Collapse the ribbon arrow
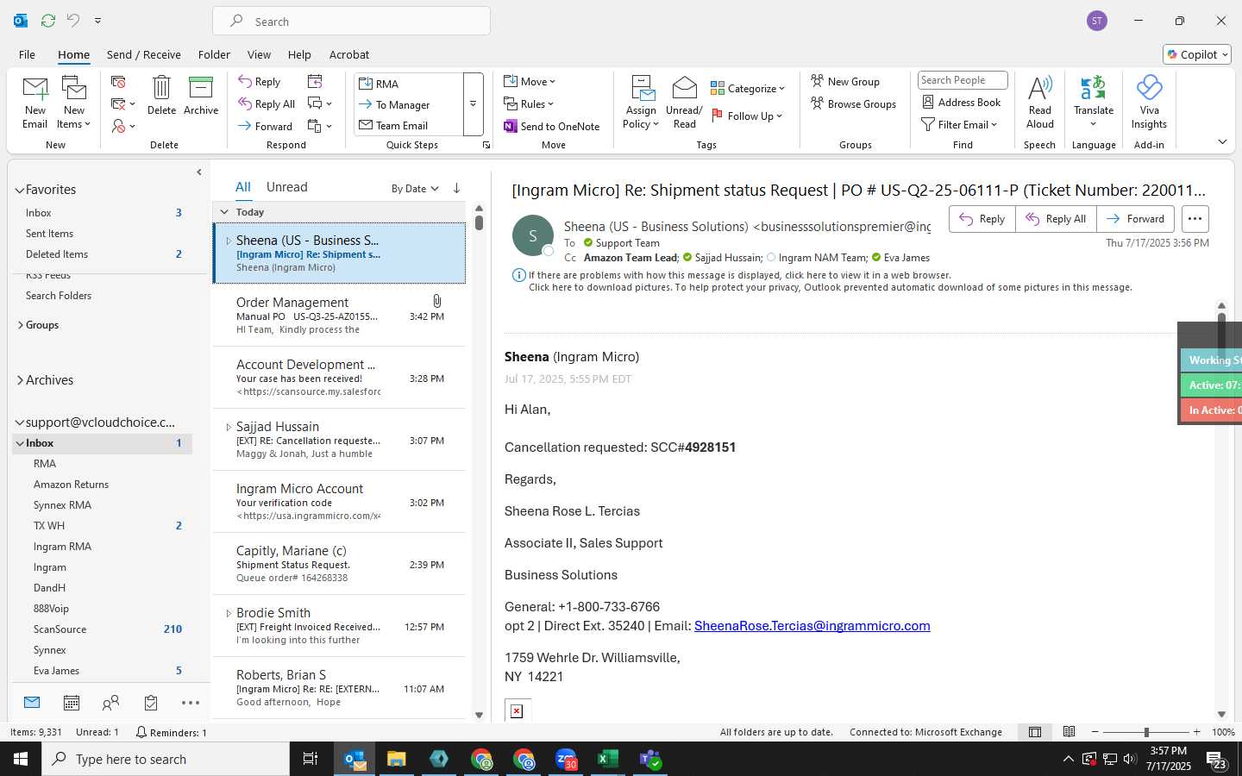 click(1222, 142)
